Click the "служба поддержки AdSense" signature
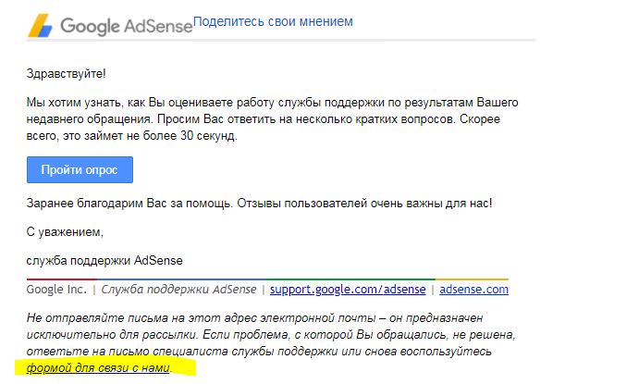Viewport: 639px width, 384px height. [x=104, y=260]
